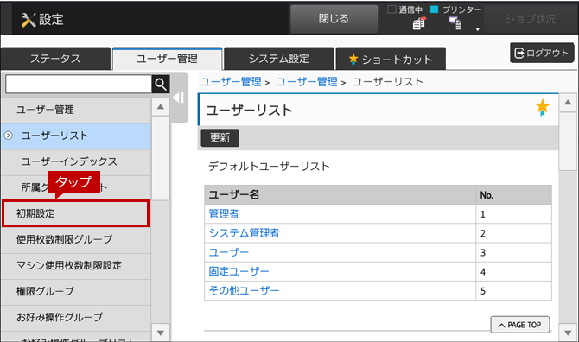Click the search magnifier icon
Screen dimensions: 579x342
161,85
